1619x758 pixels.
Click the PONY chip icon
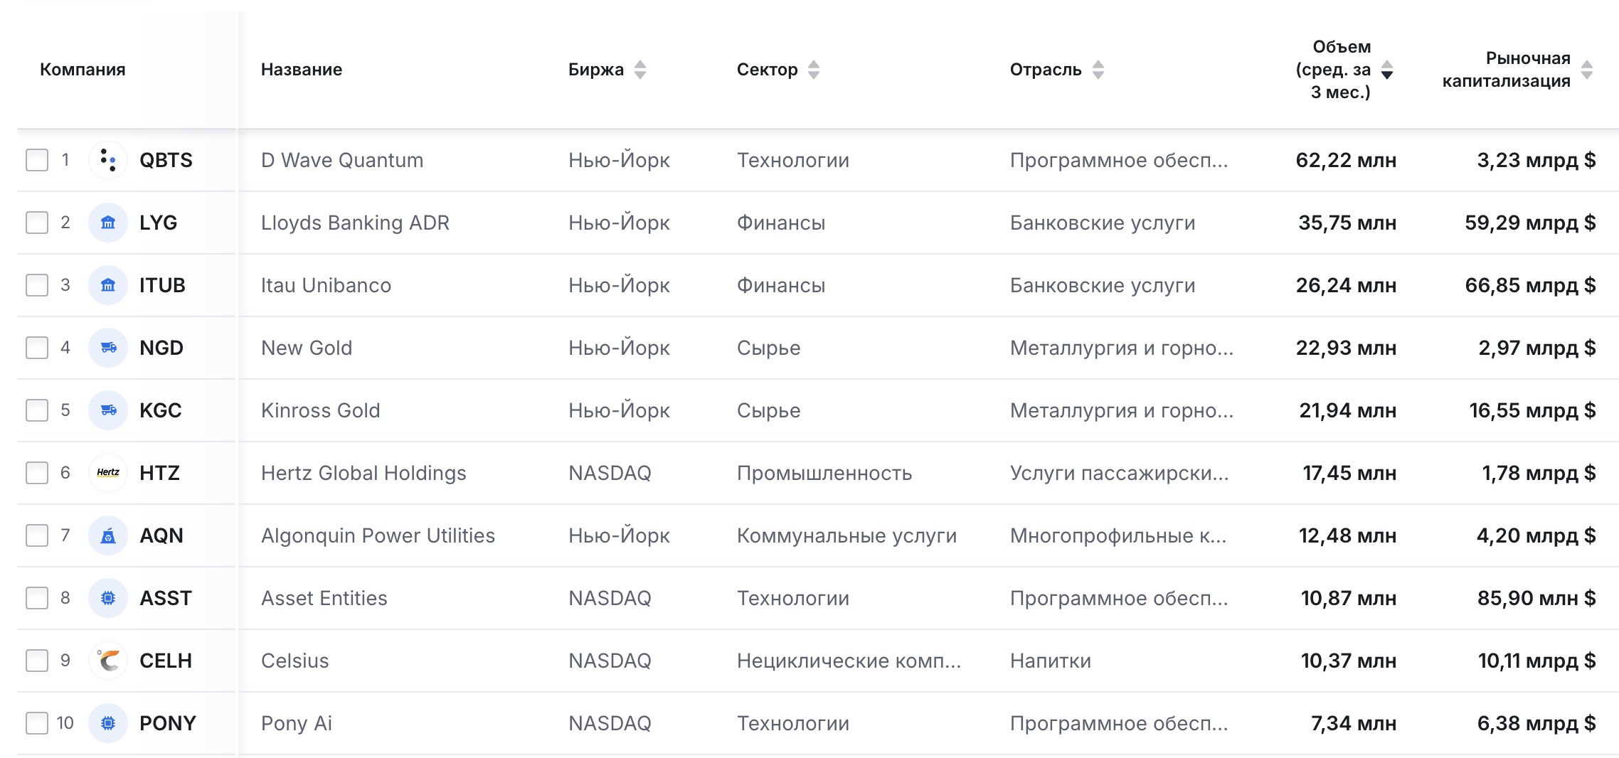coord(108,723)
